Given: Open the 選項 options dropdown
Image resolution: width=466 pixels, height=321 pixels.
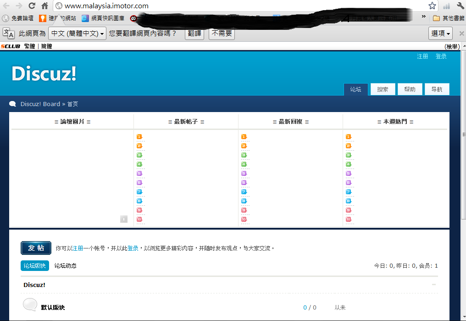Looking at the screenshot, I should coord(440,34).
